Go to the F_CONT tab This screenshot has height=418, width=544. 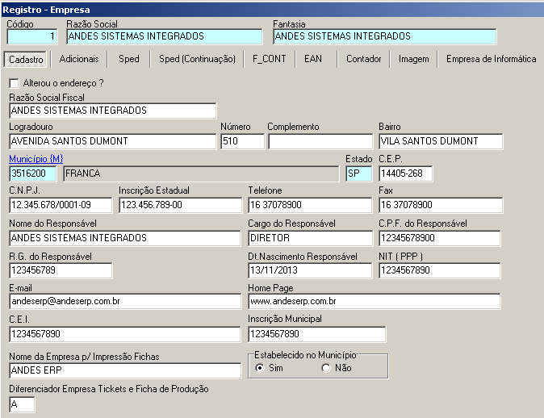pos(270,59)
